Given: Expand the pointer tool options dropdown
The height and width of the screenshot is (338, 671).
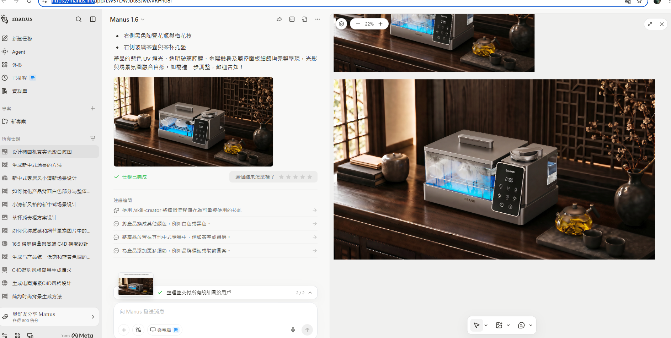Looking at the screenshot, I should pos(486,325).
